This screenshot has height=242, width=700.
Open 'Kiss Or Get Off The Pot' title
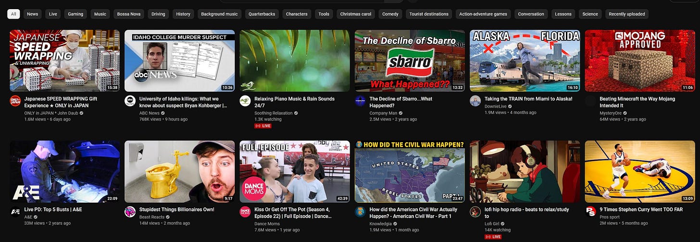click(x=293, y=213)
